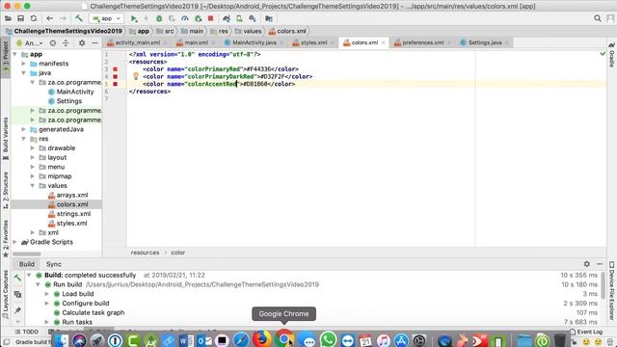Expand the manifests folder

tap(23, 64)
